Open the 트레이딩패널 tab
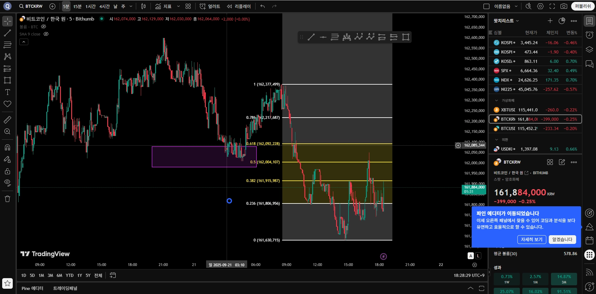Viewport: 596px width, 294px height. tap(65, 288)
